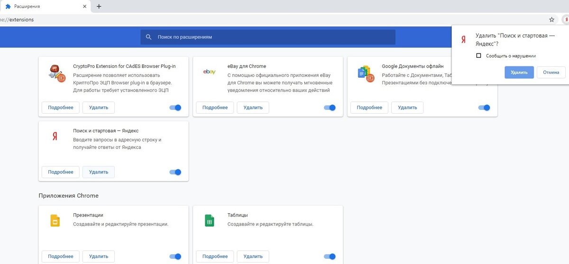Click Удалить on Поиск и стартовая card
Viewport: 569px width, 264px height.
tap(99, 172)
